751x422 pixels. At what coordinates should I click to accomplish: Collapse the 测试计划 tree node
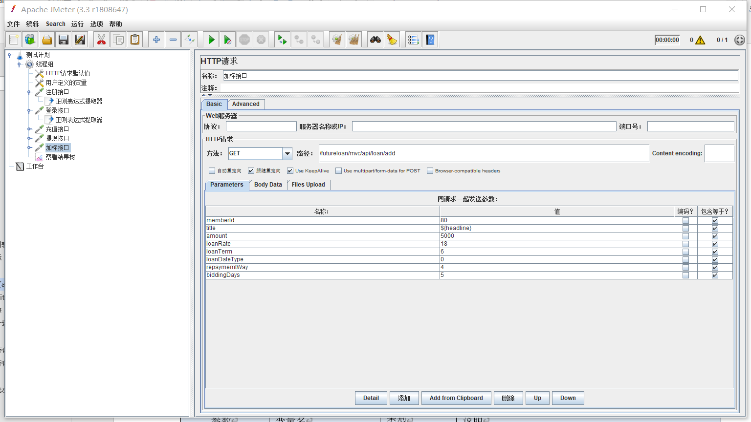9,55
